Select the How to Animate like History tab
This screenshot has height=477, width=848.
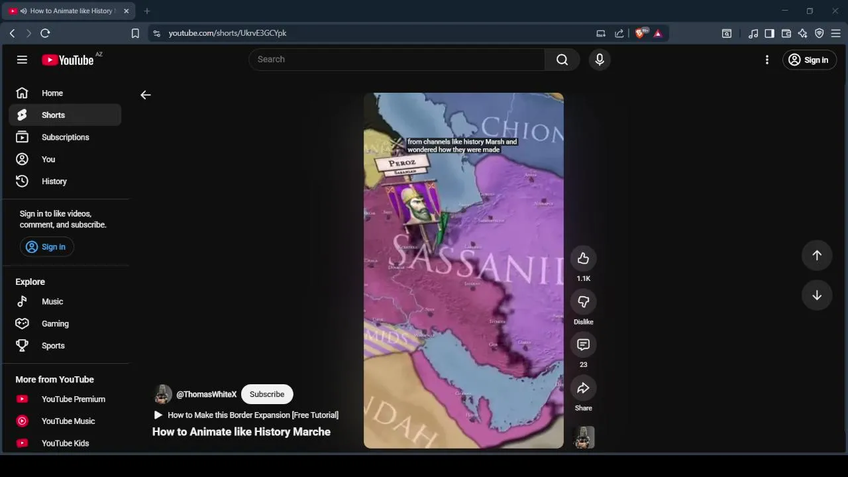coord(69,11)
